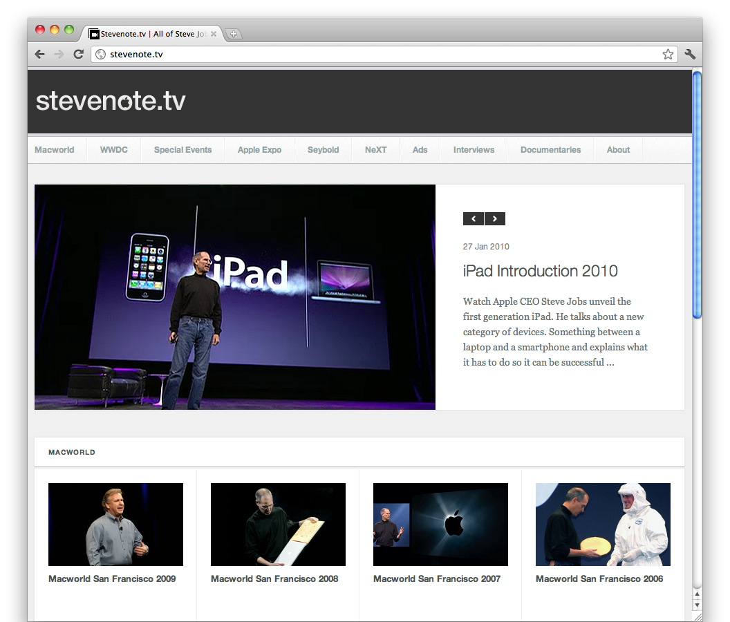
Task: Open the Documentaries navigation item
Action: [x=551, y=150]
